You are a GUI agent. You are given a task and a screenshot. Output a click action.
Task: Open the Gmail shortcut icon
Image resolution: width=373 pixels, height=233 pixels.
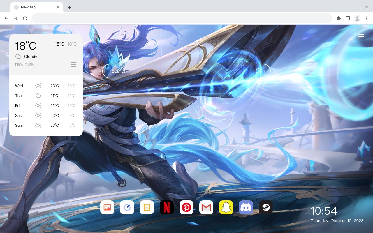tap(206, 207)
